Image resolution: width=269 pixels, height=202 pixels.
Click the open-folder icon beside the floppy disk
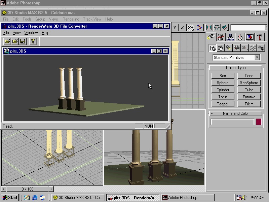[15, 41]
